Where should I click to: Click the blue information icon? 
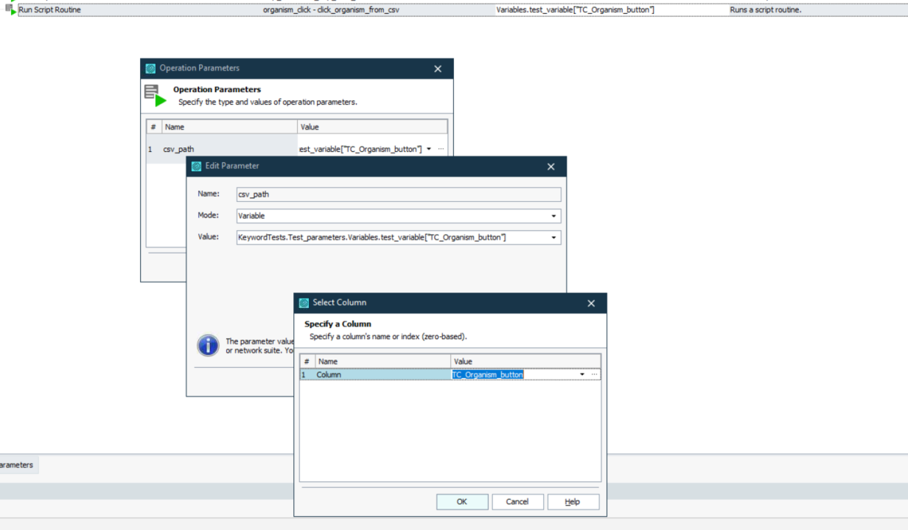(x=208, y=345)
